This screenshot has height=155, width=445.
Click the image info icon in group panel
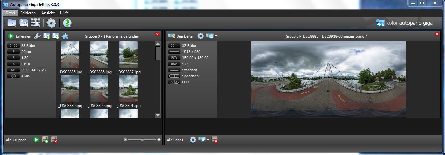[x=47, y=36]
